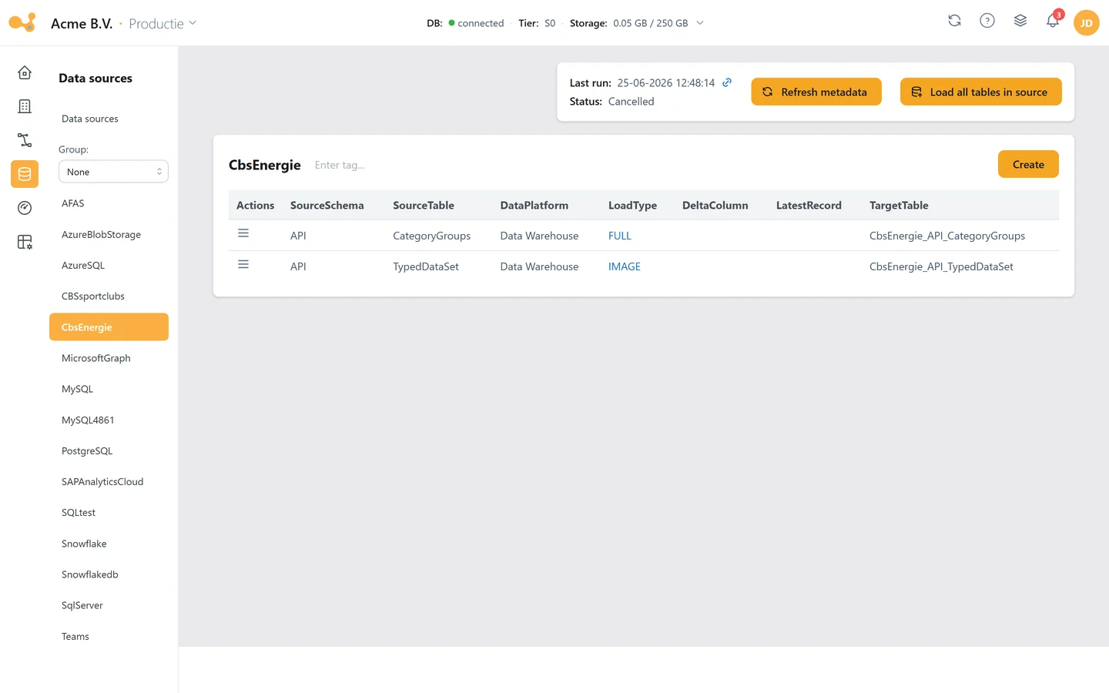Click LatestRecord column header
The width and height of the screenshot is (1109, 693).
pos(809,205)
